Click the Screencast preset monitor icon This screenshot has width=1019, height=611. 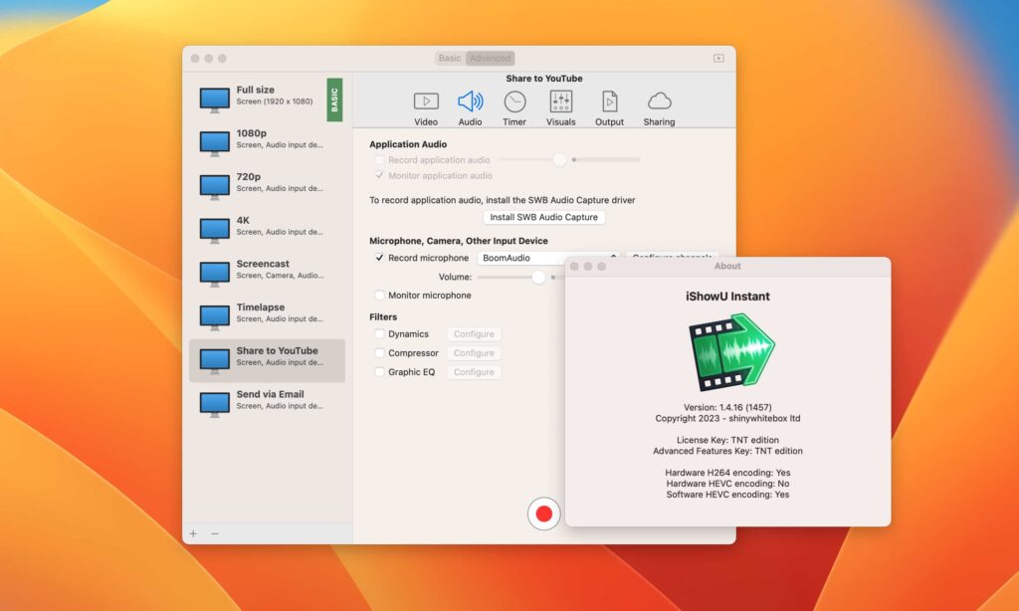pos(214,270)
